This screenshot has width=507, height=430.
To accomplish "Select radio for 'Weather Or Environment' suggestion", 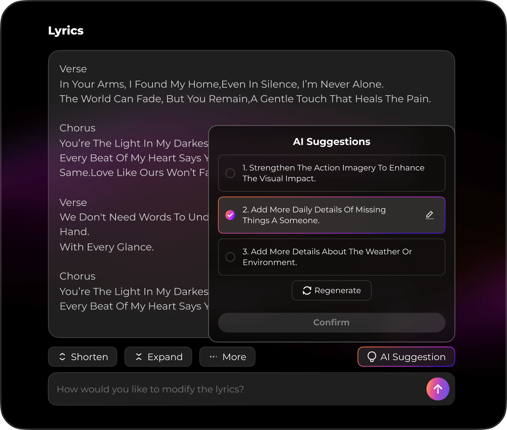I will coord(230,257).
